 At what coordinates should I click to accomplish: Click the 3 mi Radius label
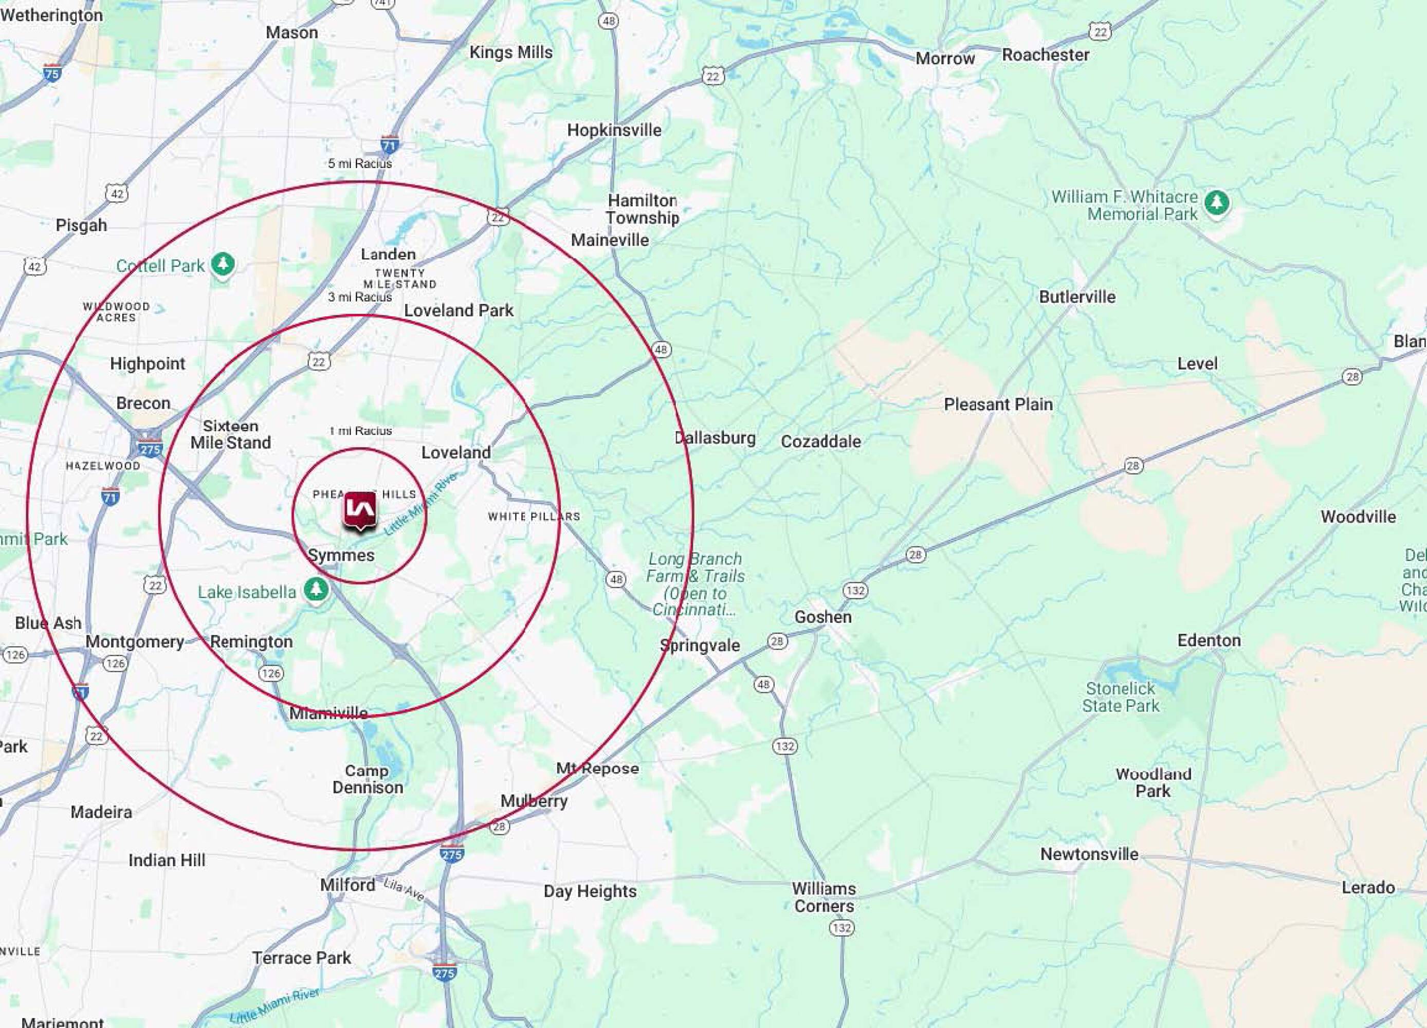click(359, 297)
